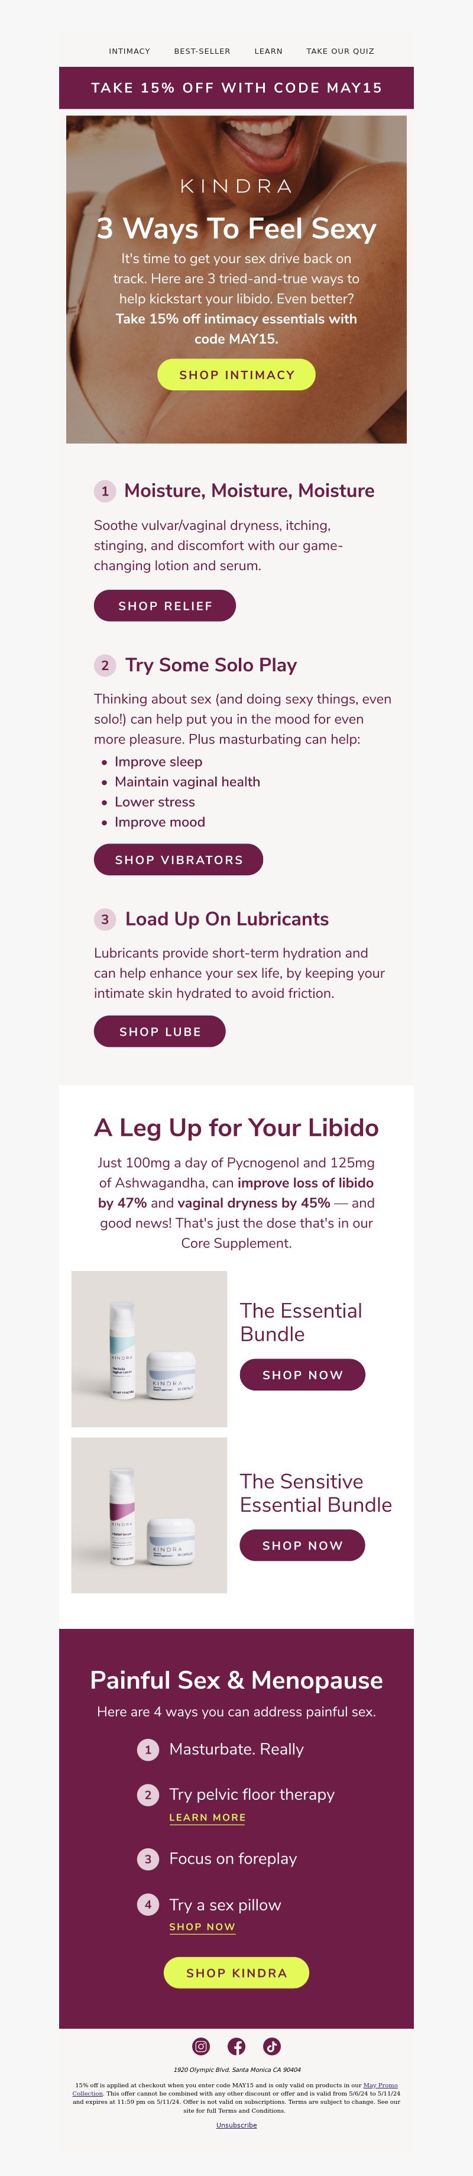Screen dimensions: 473x2176
Task: Open the Essential Bundle product image
Action: (x=150, y=1349)
